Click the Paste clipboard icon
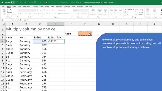 click(4, 11)
